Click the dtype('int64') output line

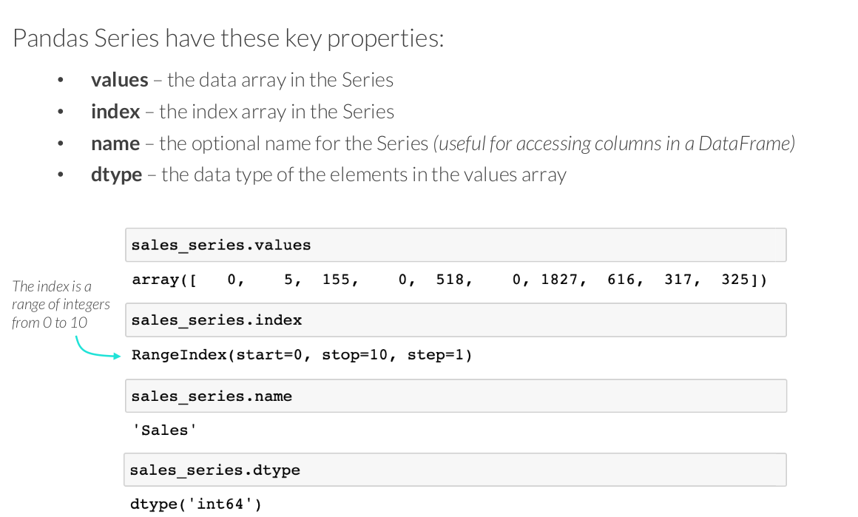click(196, 505)
